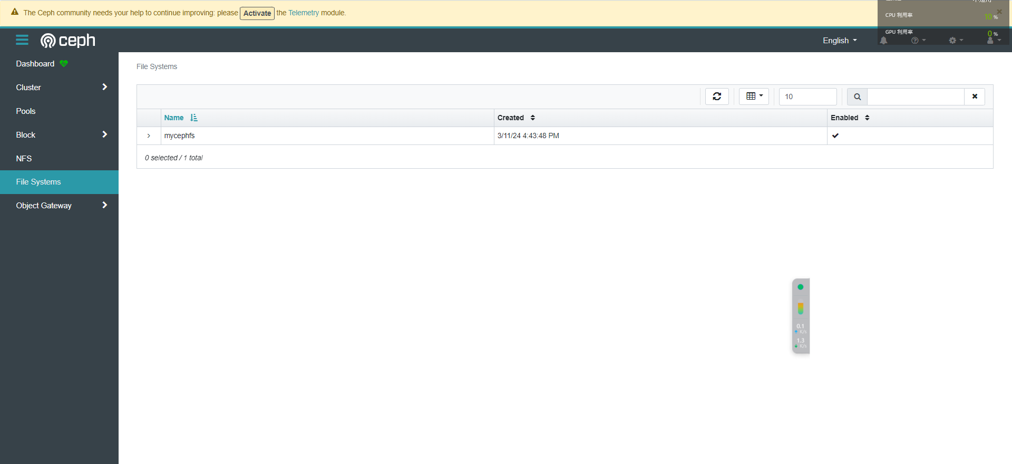Refresh the file systems table

click(717, 96)
